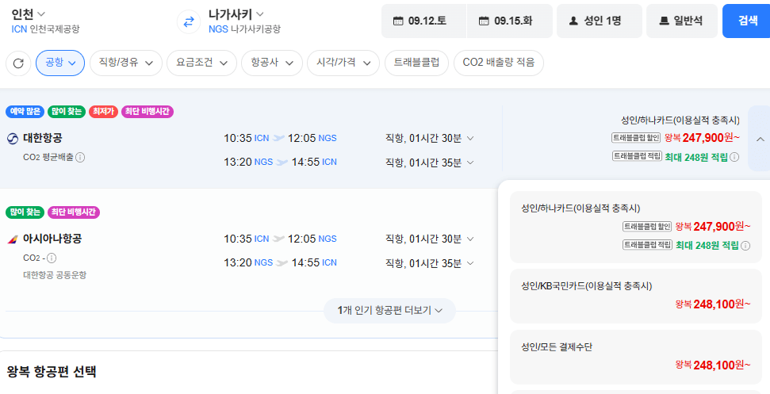Change passenger count 성인 1명
770x394 pixels.
pos(599,21)
